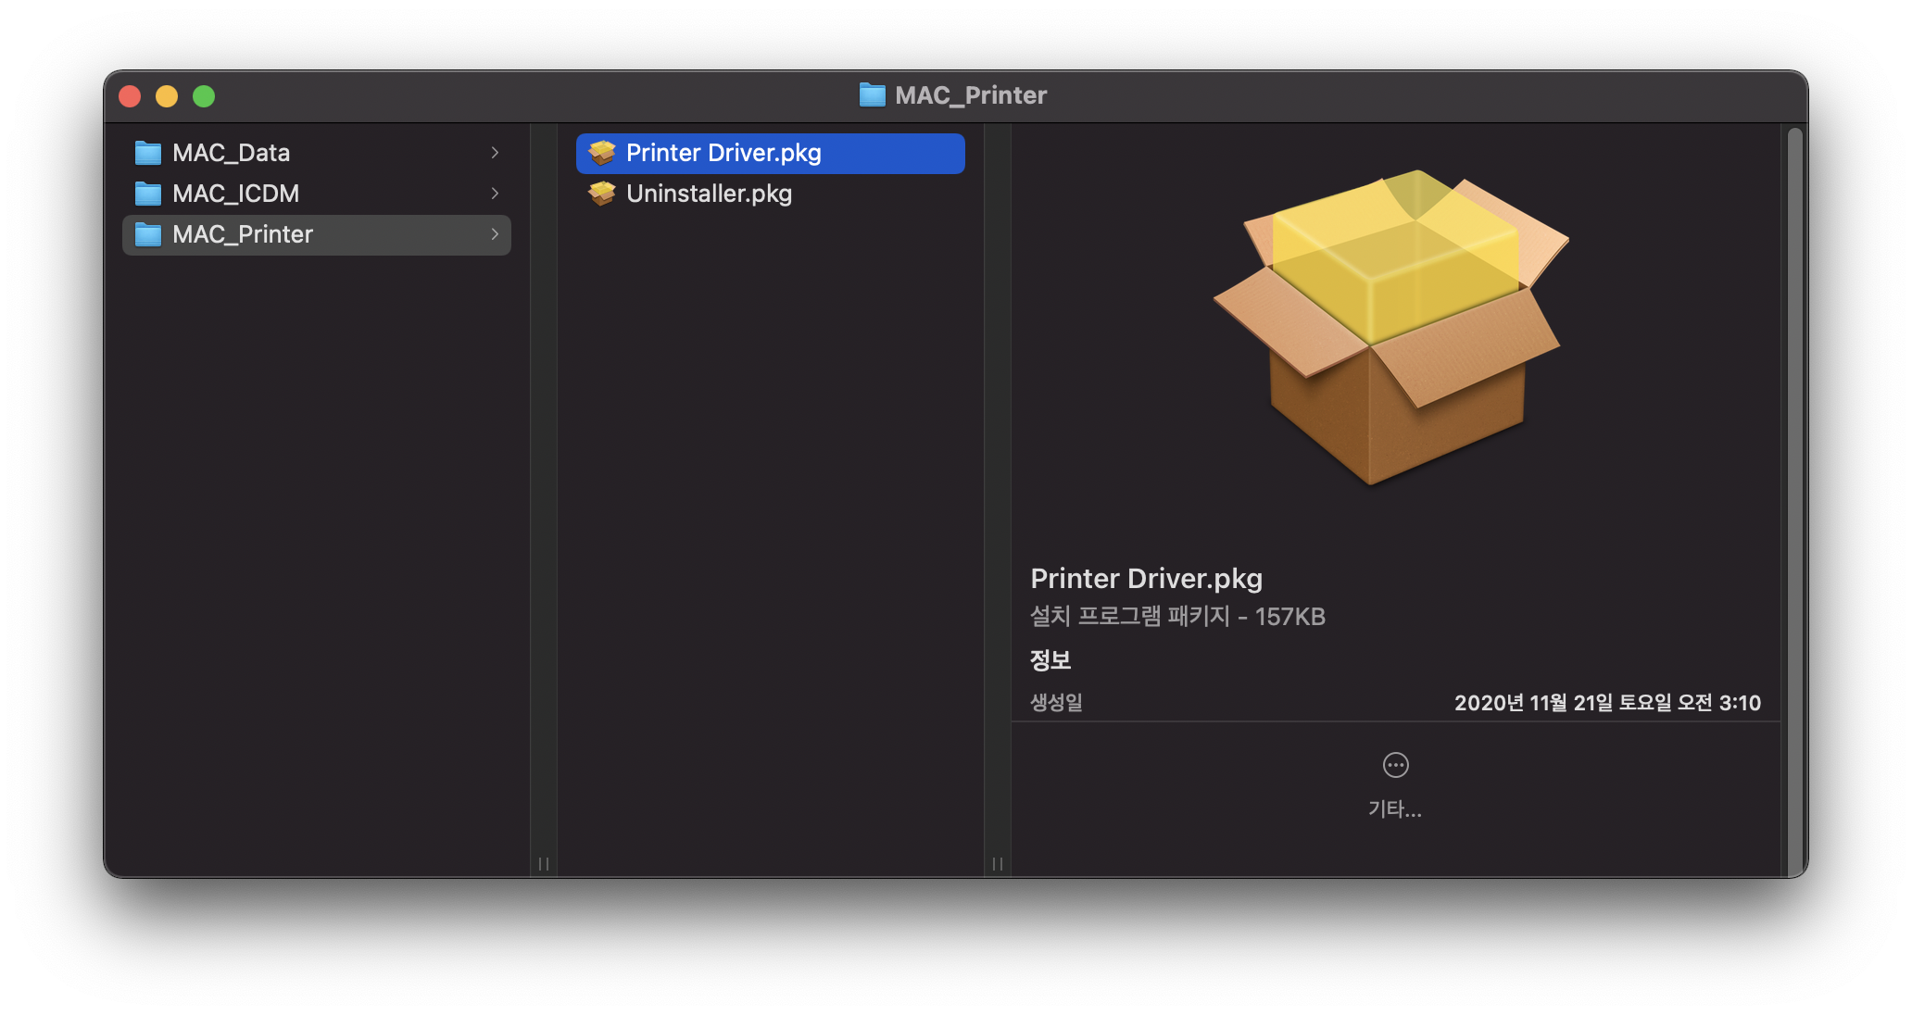
Task: Click the preview pane vertical scrollbar
Action: click(x=1794, y=500)
